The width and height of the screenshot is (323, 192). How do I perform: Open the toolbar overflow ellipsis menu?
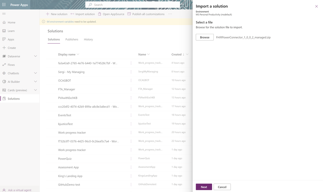pos(170,14)
